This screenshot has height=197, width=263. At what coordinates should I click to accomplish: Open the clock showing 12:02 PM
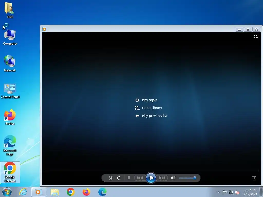tap(250, 192)
